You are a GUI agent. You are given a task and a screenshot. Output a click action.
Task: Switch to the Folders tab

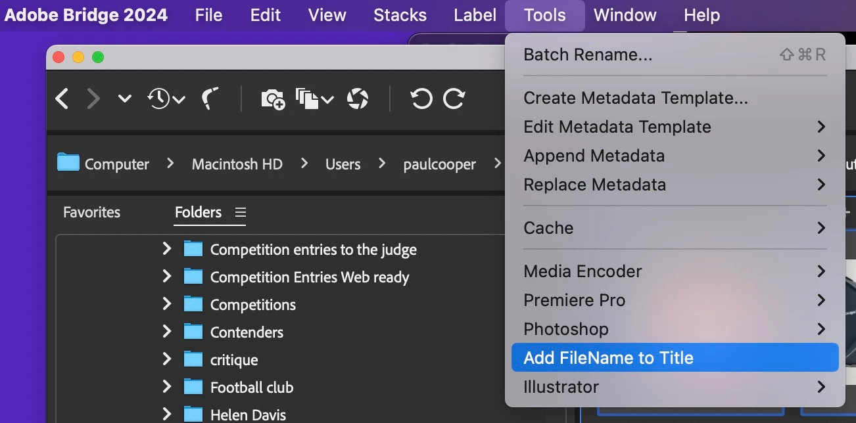pyautogui.click(x=198, y=212)
